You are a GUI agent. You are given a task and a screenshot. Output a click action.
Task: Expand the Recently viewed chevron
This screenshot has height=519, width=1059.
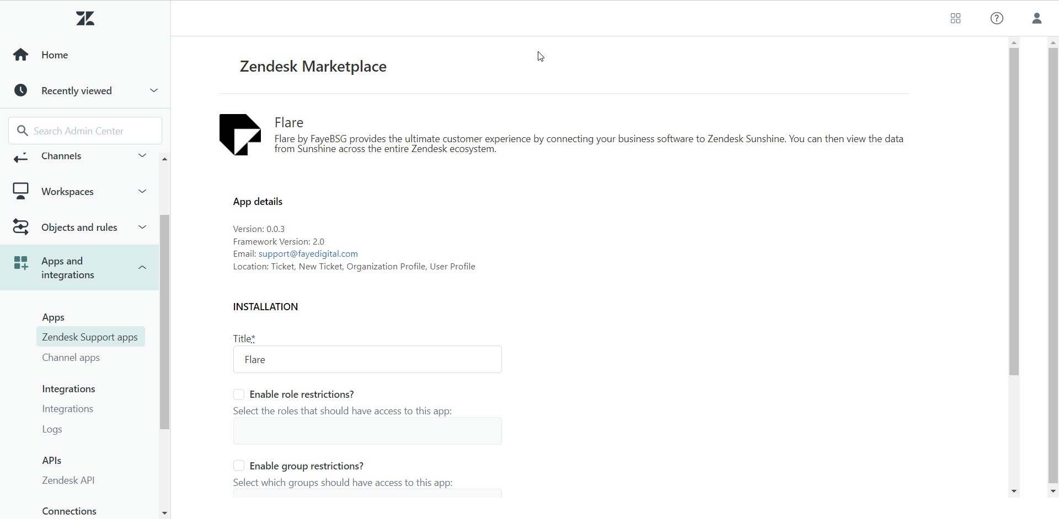[x=154, y=90]
